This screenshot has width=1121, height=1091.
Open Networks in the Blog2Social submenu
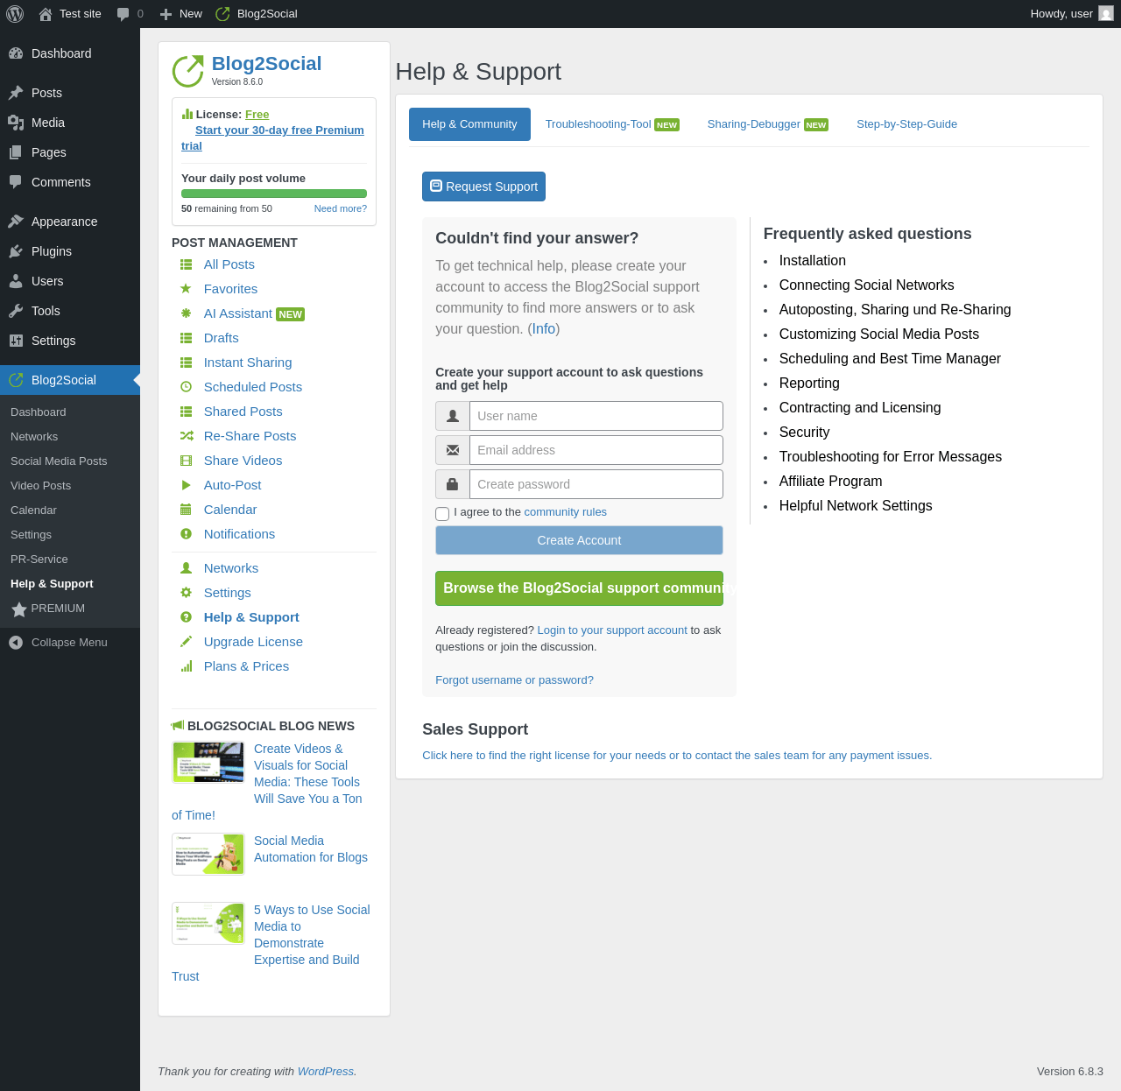(x=34, y=437)
